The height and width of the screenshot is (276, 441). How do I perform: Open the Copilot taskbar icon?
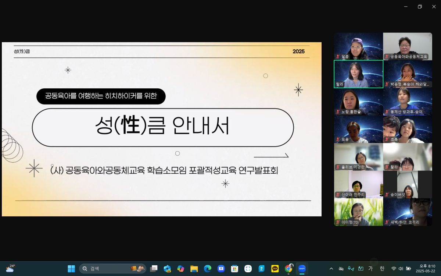click(180, 269)
